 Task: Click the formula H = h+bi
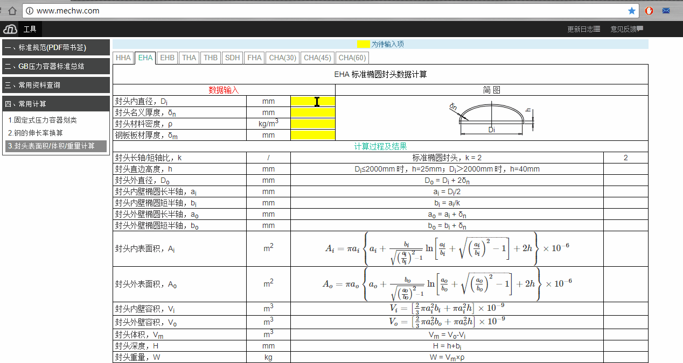point(447,346)
